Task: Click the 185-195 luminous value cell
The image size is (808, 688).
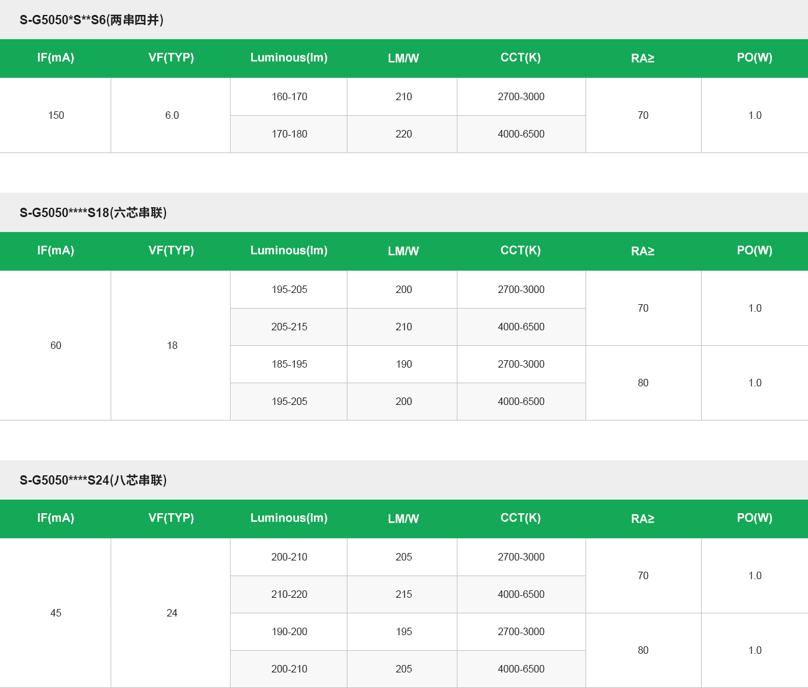Action: [289, 364]
